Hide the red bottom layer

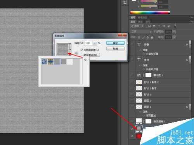[x=132, y=136]
